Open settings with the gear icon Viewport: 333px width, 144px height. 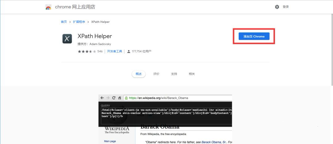click(277, 7)
